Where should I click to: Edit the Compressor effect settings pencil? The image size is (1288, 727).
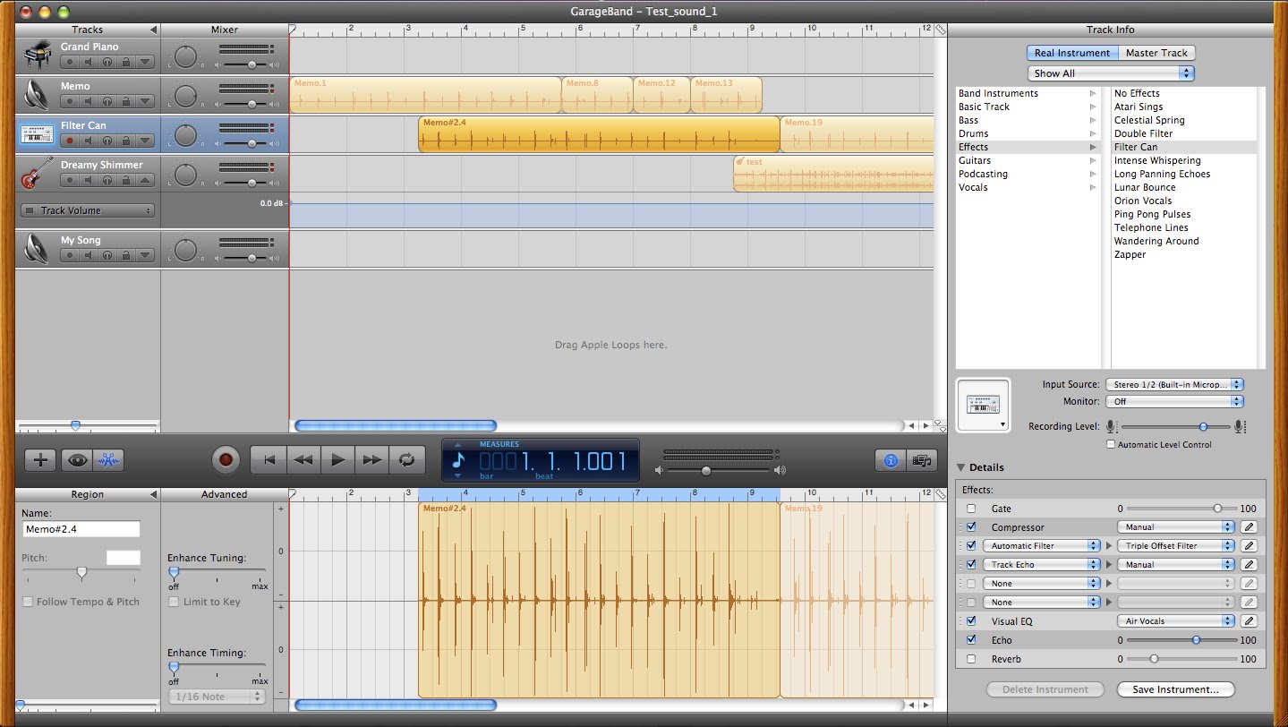(x=1249, y=527)
